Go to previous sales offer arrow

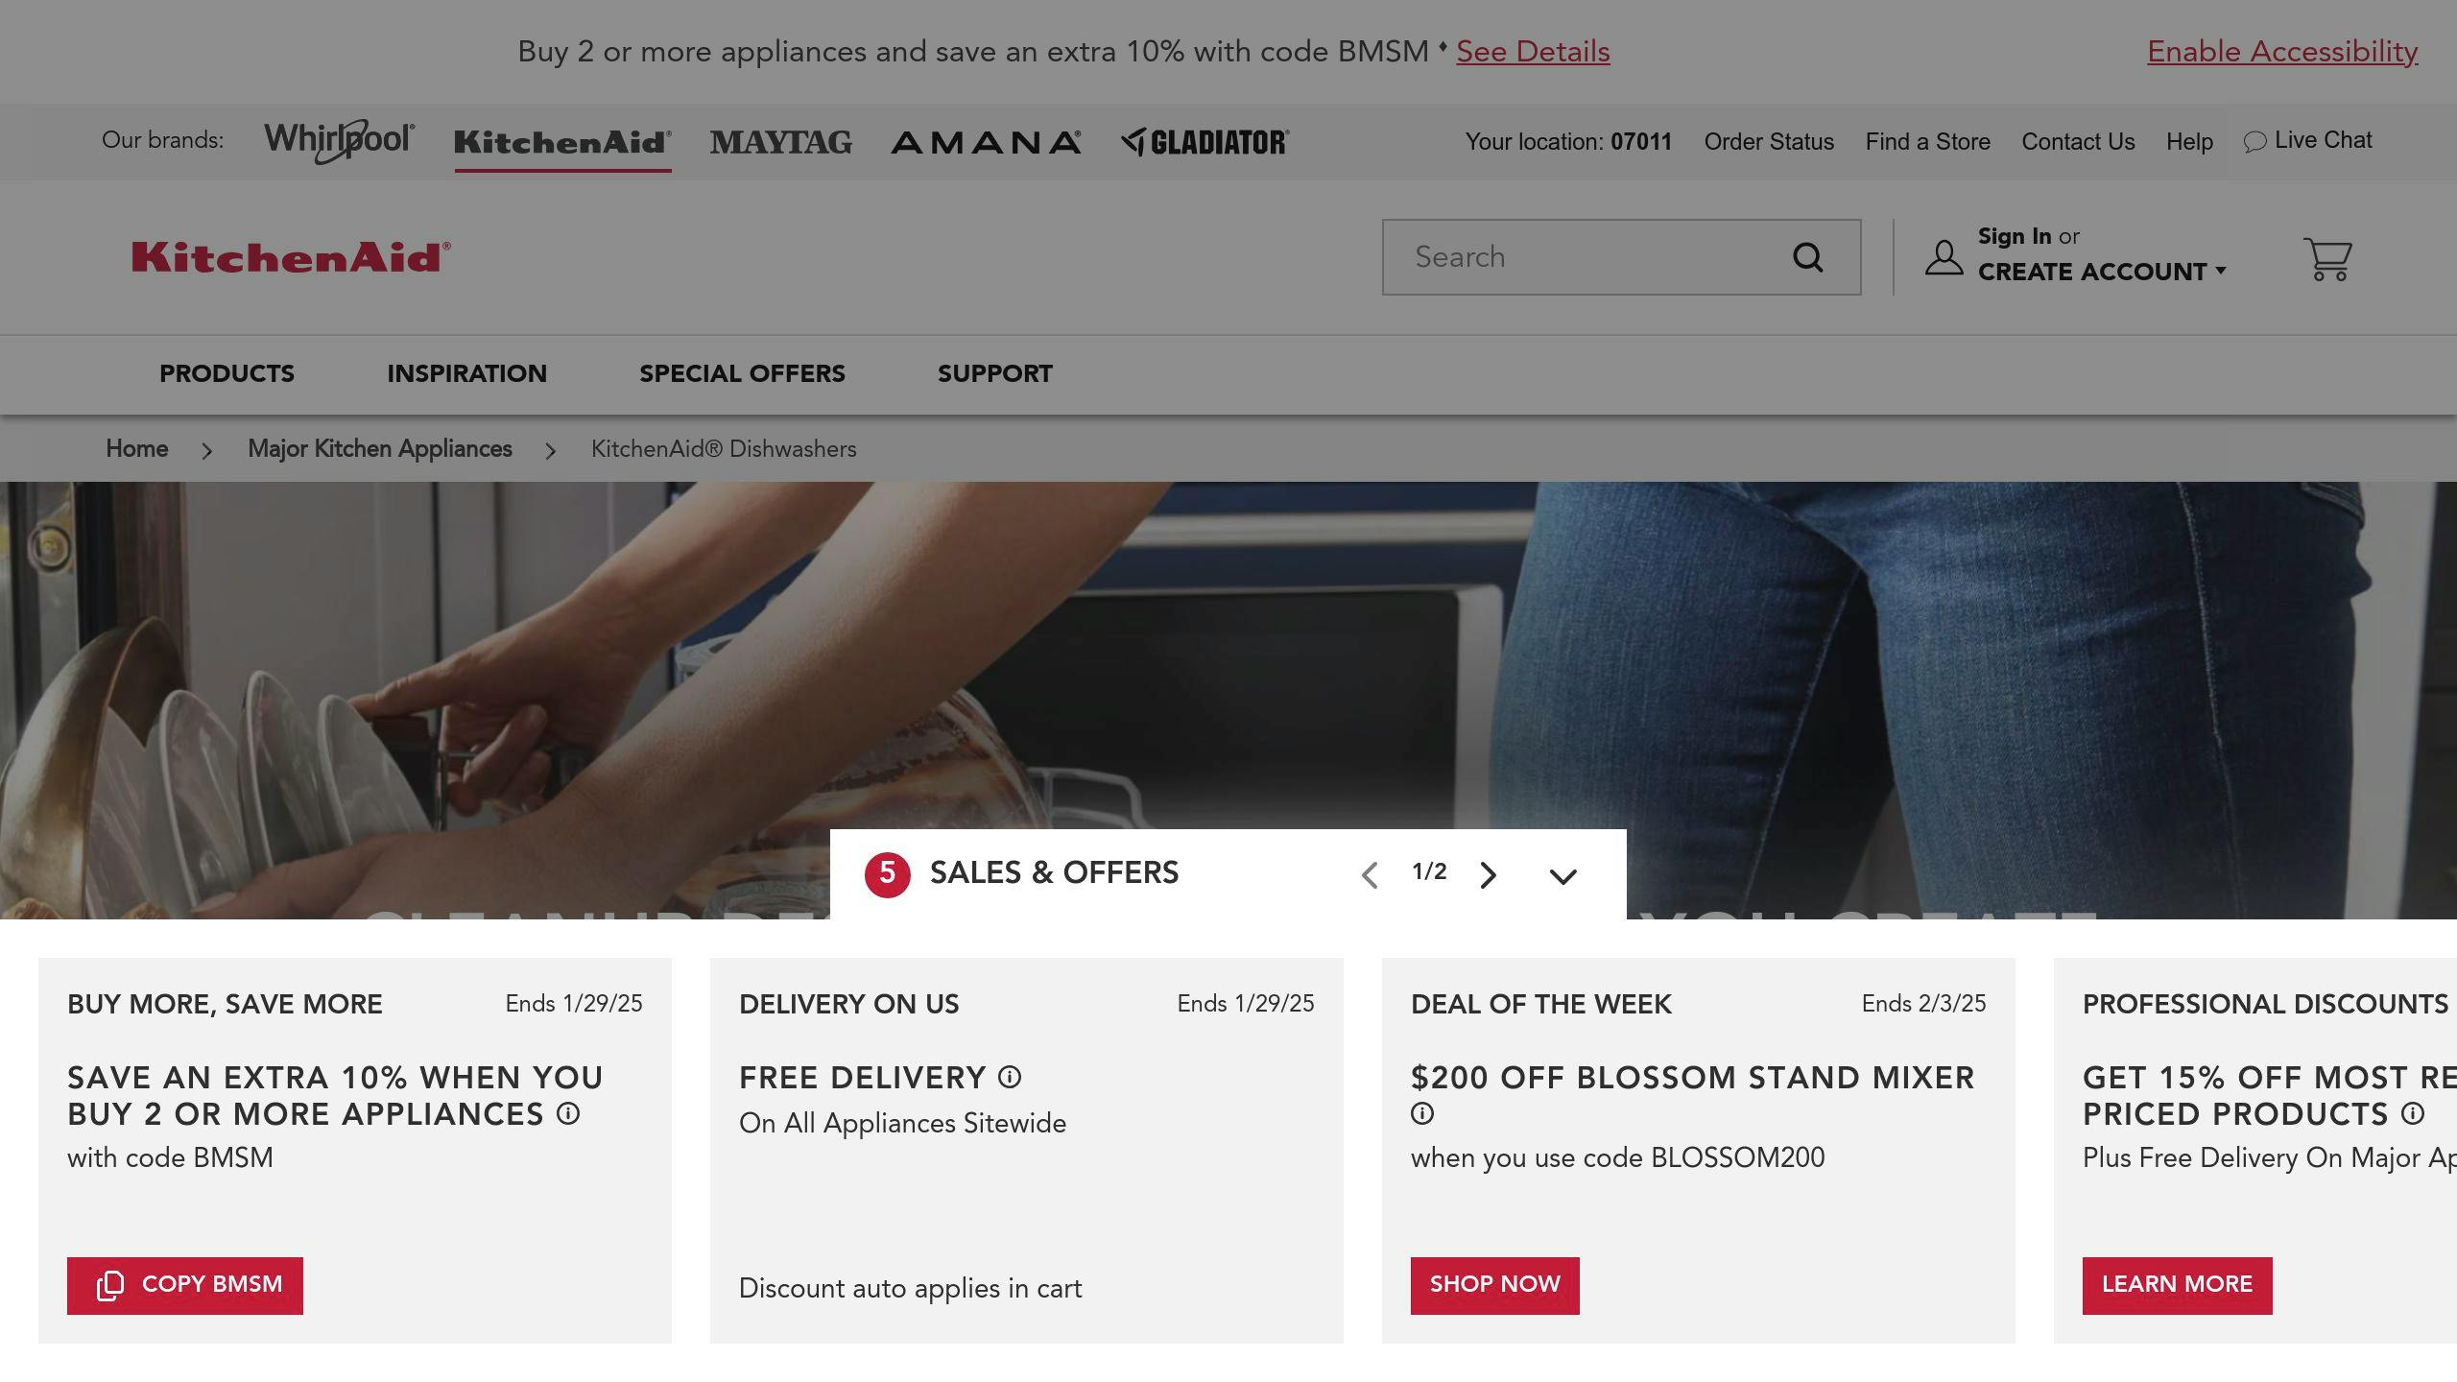[1370, 874]
